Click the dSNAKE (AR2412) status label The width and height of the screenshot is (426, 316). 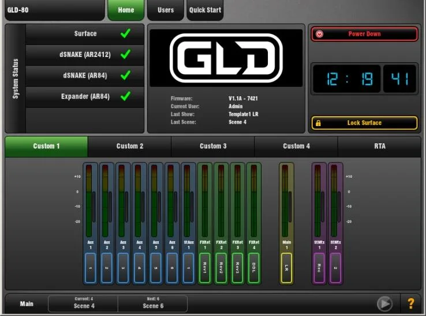[x=85, y=55]
